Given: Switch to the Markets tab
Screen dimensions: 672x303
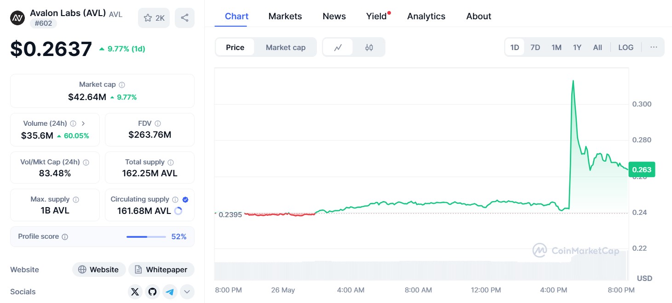Looking at the screenshot, I should click(x=285, y=16).
